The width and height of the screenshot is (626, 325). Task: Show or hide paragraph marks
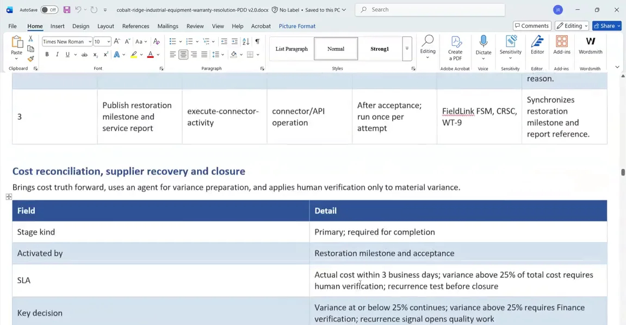pyautogui.click(x=257, y=41)
